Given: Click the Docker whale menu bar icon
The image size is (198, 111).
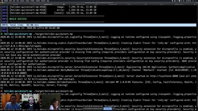Looking at the screenshot, I should click(x=175, y=1).
